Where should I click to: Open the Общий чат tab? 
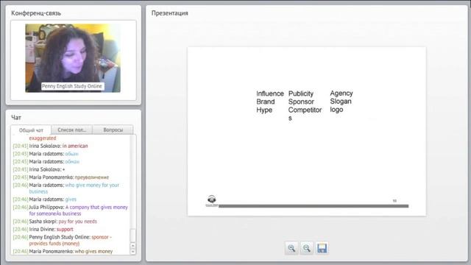tap(31, 130)
